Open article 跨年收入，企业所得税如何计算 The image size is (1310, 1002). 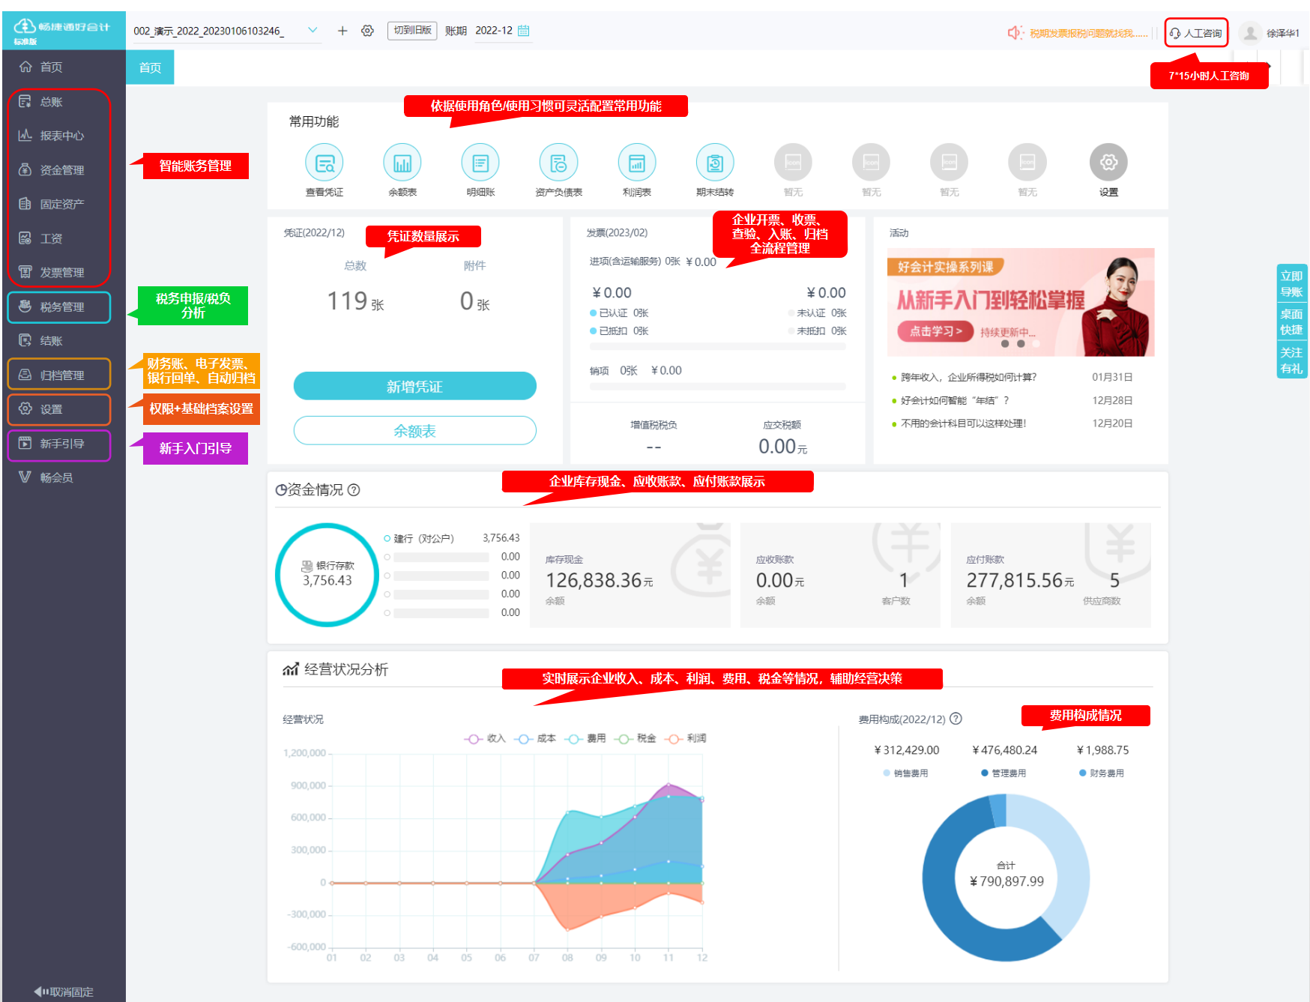click(x=968, y=377)
